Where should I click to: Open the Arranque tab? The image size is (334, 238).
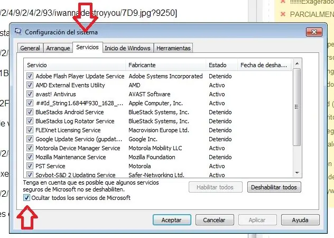[x=58, y=48]
